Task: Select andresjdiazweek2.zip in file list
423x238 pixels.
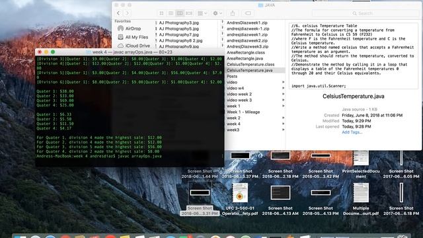Action: point(247,40)
